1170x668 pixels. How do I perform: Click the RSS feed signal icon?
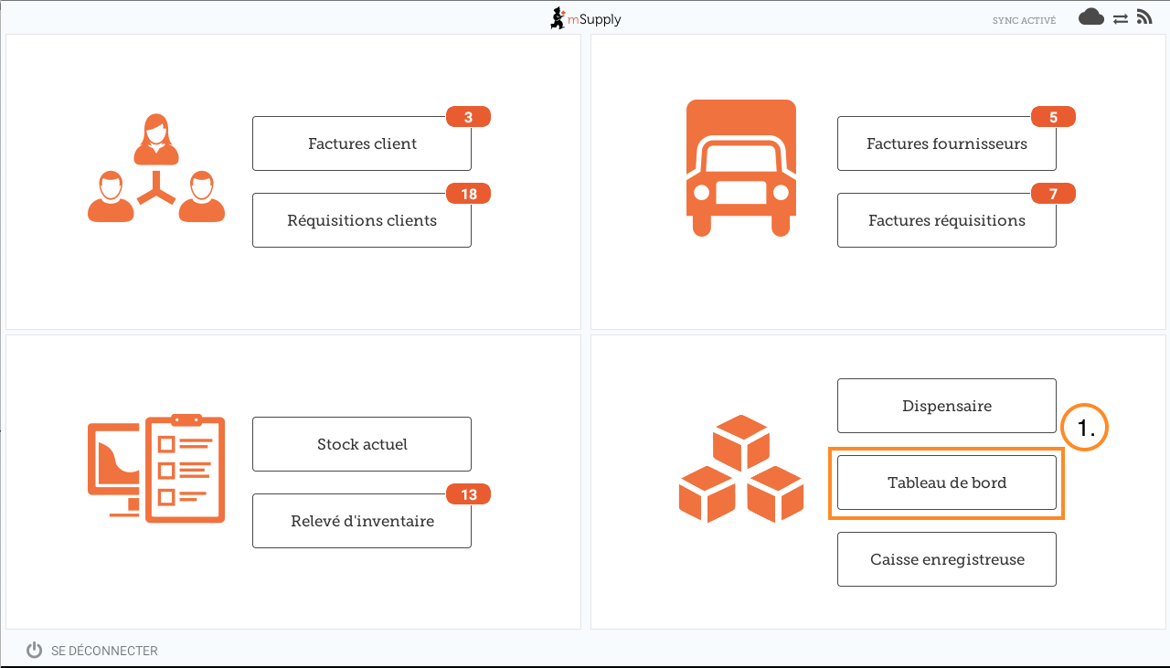point(1143,17)
